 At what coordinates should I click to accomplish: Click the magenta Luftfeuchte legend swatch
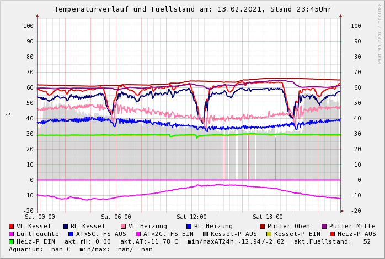coord(12,234)
